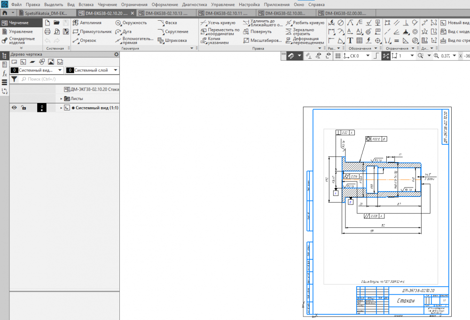Click the print icon in Системная panel
Image resolution: width=470 pixels, height=320 pixels.
[47, 31]
